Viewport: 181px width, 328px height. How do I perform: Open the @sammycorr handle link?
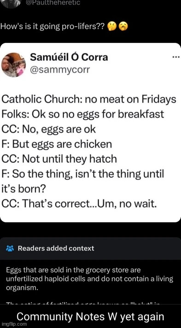(x=60, y=70)
